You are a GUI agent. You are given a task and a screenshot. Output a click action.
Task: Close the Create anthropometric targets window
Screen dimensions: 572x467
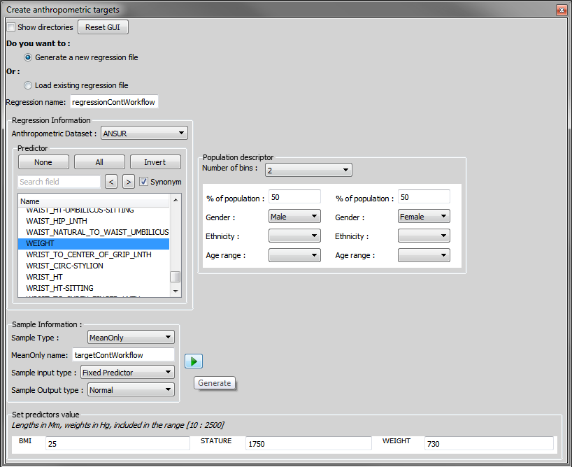point(562,10)
